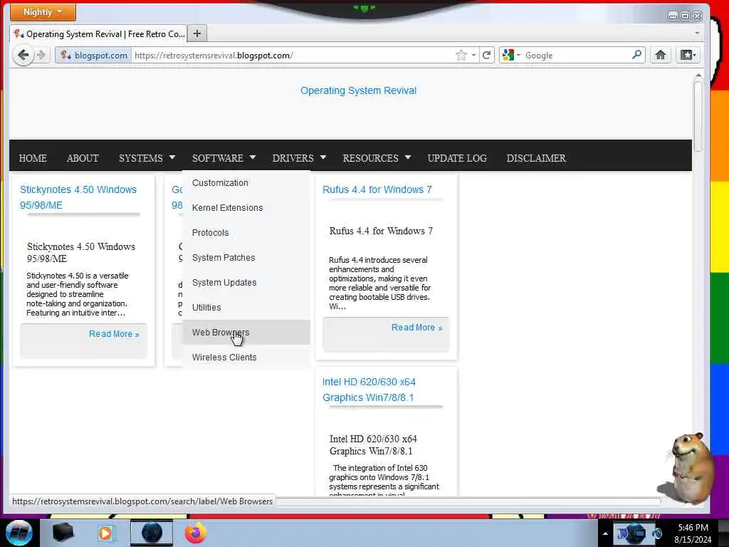Open the ABOUT page
This screenshot has width=729, height=547.
83,158
